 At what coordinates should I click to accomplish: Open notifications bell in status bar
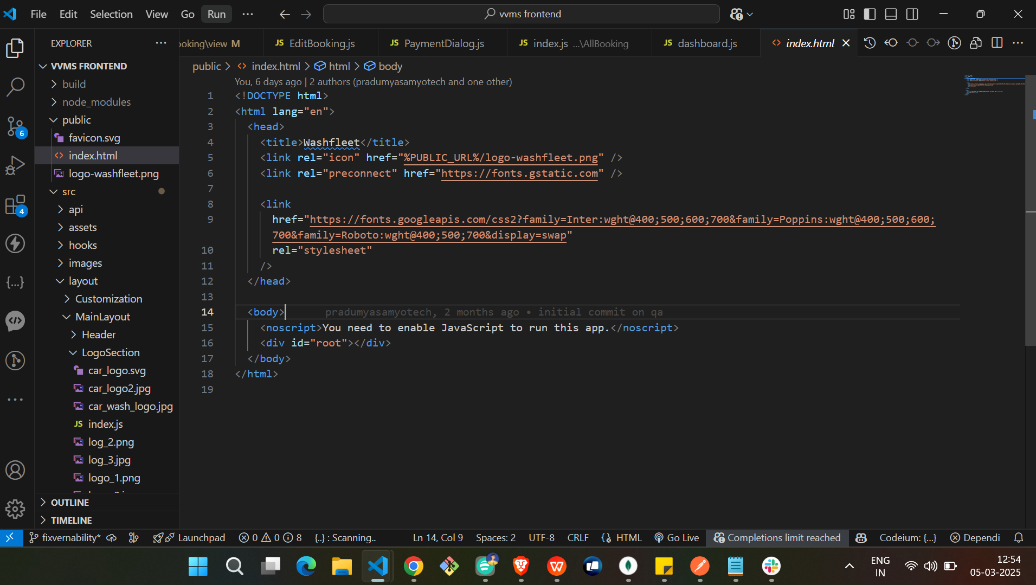pos(1019,537)
